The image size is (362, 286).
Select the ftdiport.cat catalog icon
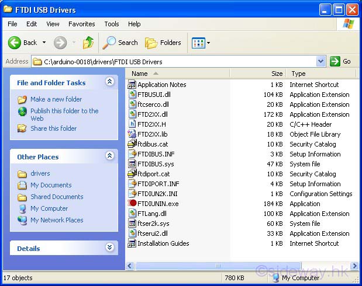132,174
